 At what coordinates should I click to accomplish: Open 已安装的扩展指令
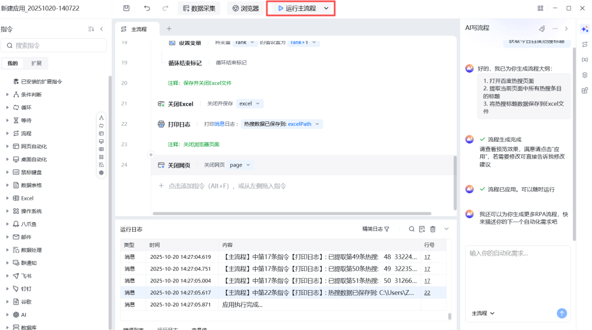pos(37,82)
